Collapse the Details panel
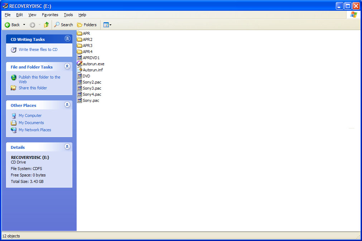 [x=67, y=147]
